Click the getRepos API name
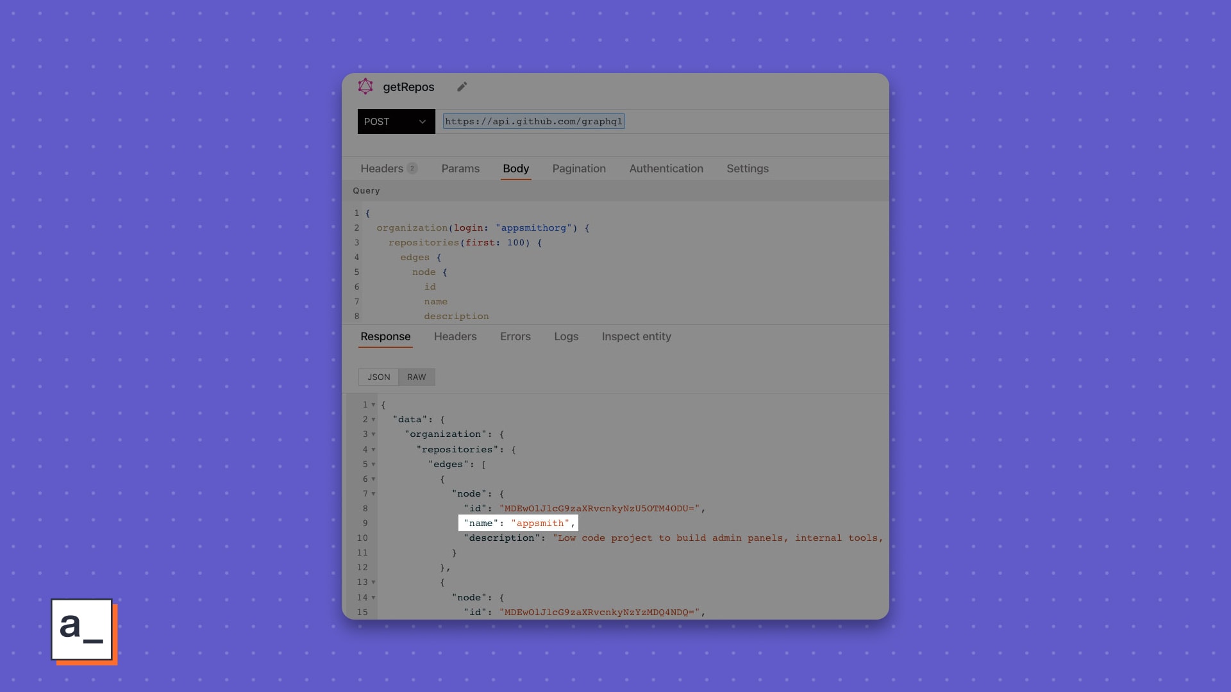The width and height of the screenshot is (1231, 692). click(x=408, y=87)
